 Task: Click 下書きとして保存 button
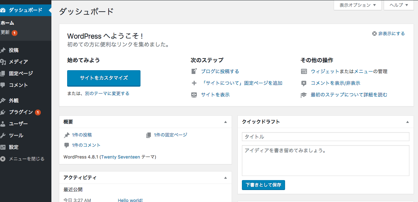click(263, 185)
